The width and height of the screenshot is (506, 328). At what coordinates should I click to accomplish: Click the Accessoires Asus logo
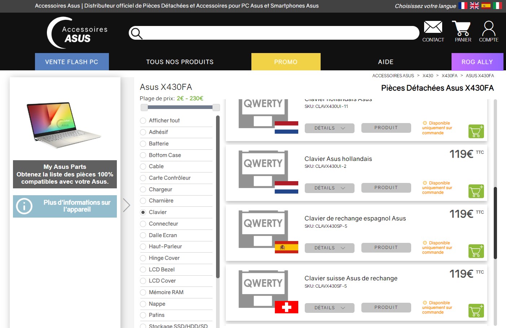tap(77, 33)
